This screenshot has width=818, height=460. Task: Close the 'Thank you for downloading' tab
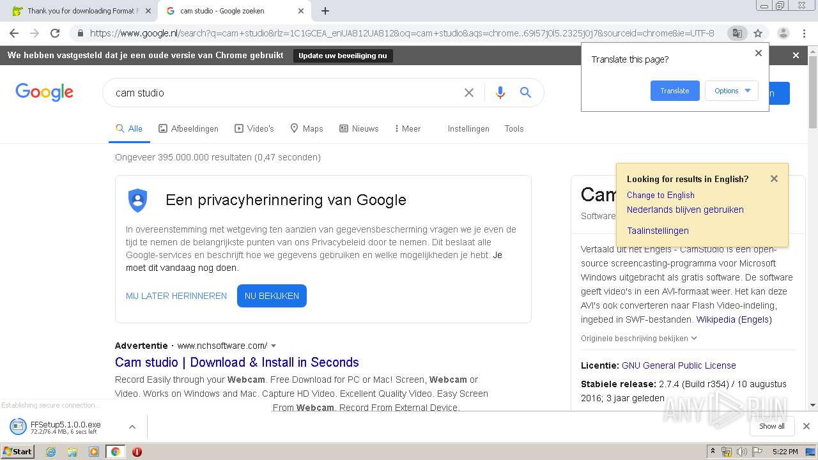(x=148, y=11)
